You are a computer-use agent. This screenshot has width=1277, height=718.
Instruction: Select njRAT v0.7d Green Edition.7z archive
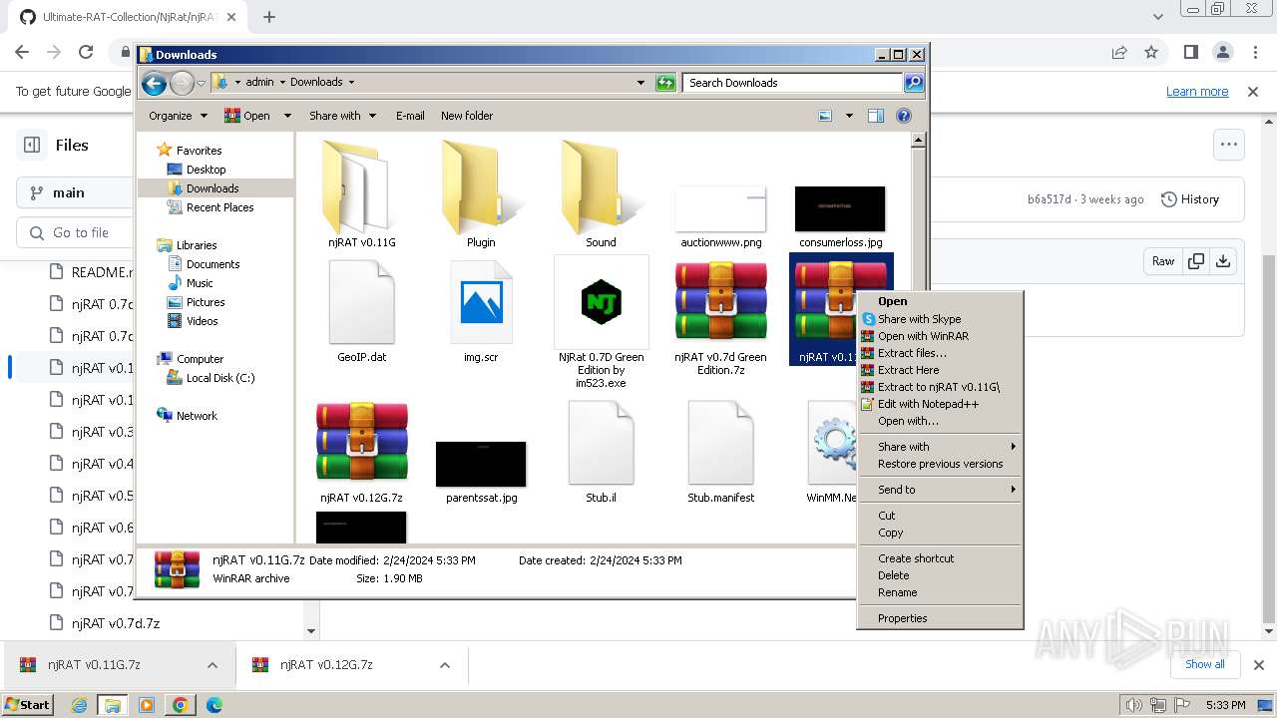[x=720, y=302]
